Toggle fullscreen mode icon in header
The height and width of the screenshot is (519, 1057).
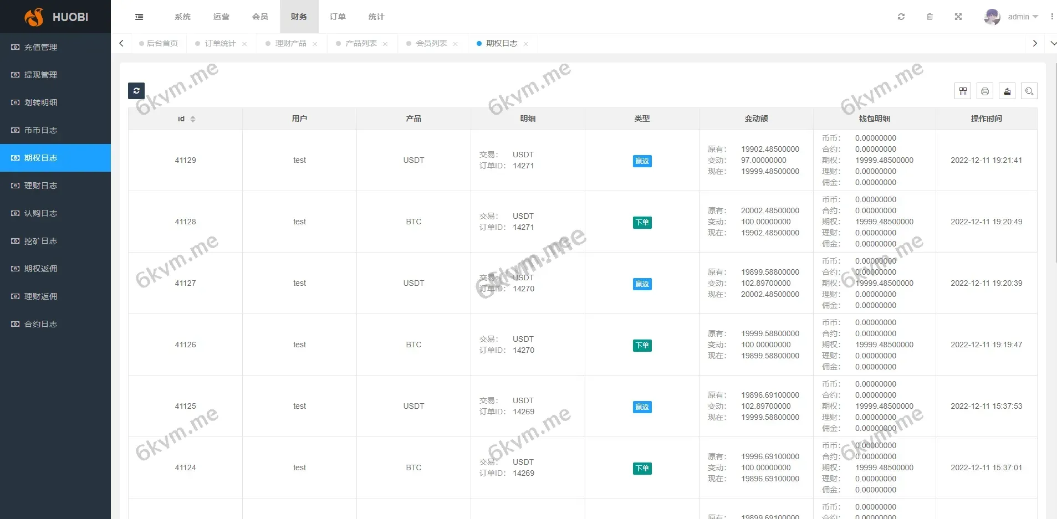[958, 17]
